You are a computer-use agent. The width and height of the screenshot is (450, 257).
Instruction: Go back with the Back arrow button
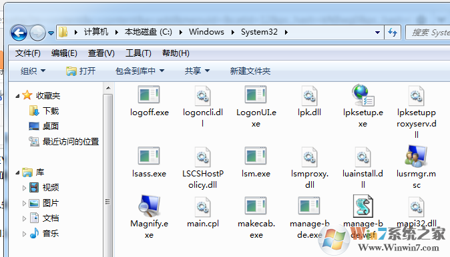pyautogui.click(x=19, y=33)
